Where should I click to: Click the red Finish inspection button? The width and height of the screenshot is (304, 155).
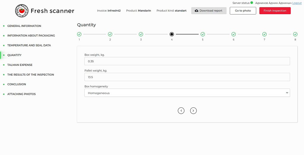pyautogui.click(x=275, y=11)
